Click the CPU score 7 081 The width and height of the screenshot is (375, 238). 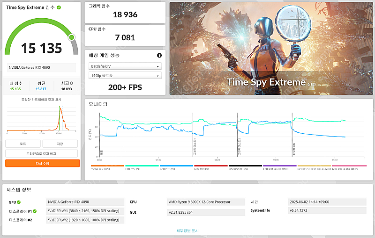tap(125, 38)
